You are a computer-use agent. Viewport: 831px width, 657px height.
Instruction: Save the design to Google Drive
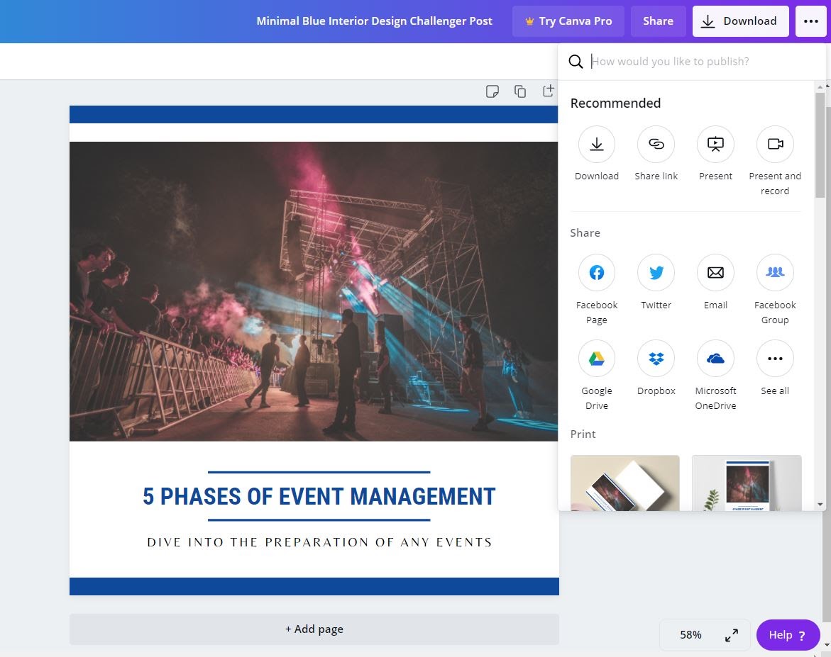point(596,359)
